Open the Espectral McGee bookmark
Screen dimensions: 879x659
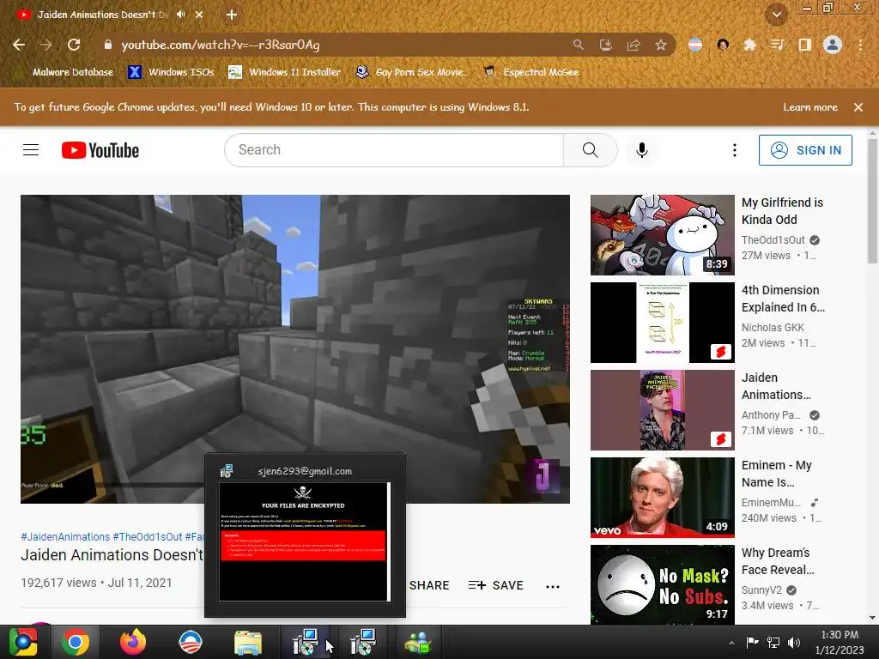point(530,72)
